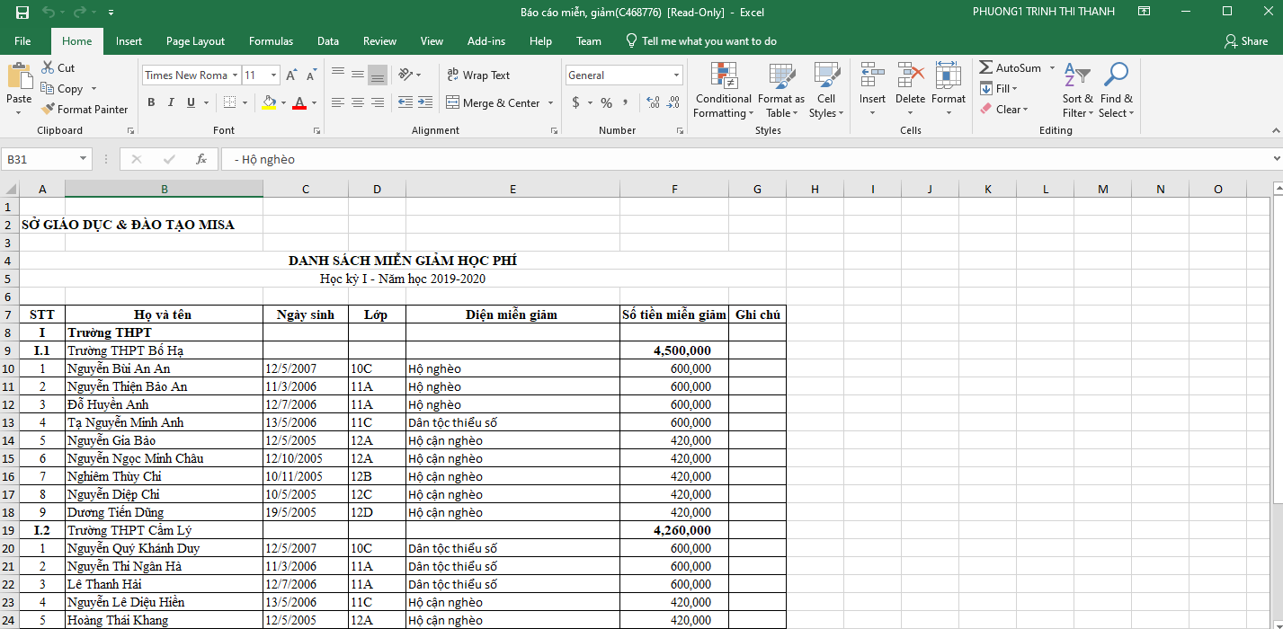Click the AutoSum sigma icon

(x=986, y=68)
